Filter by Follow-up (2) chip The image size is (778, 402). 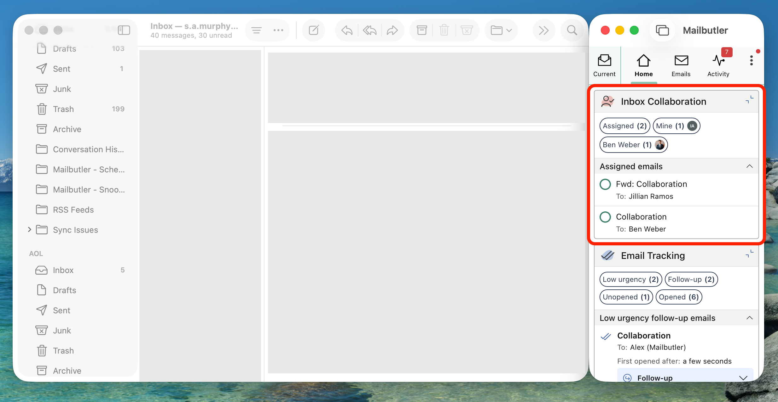(691, 279)
